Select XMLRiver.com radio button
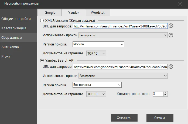 coord(42,20)
